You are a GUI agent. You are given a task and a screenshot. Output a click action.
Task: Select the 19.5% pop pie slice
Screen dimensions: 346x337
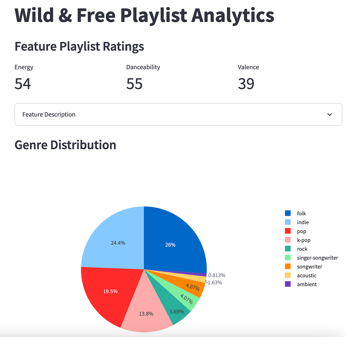point(110,291)
